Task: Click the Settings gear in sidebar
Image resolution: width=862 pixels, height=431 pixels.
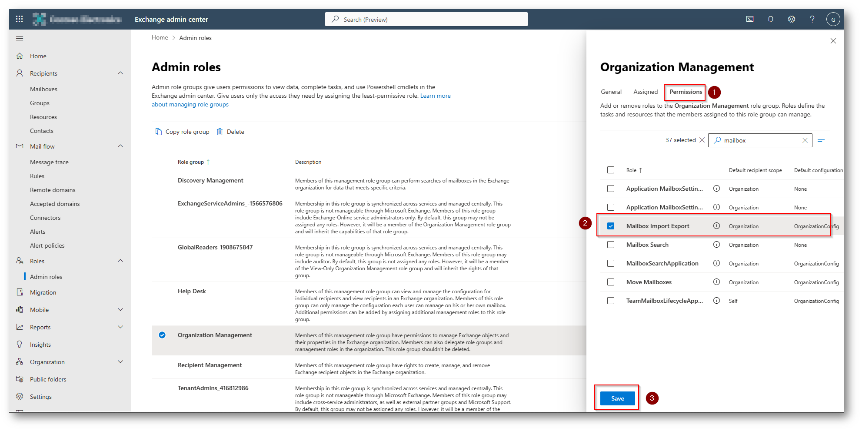Action: coord(20,397)
